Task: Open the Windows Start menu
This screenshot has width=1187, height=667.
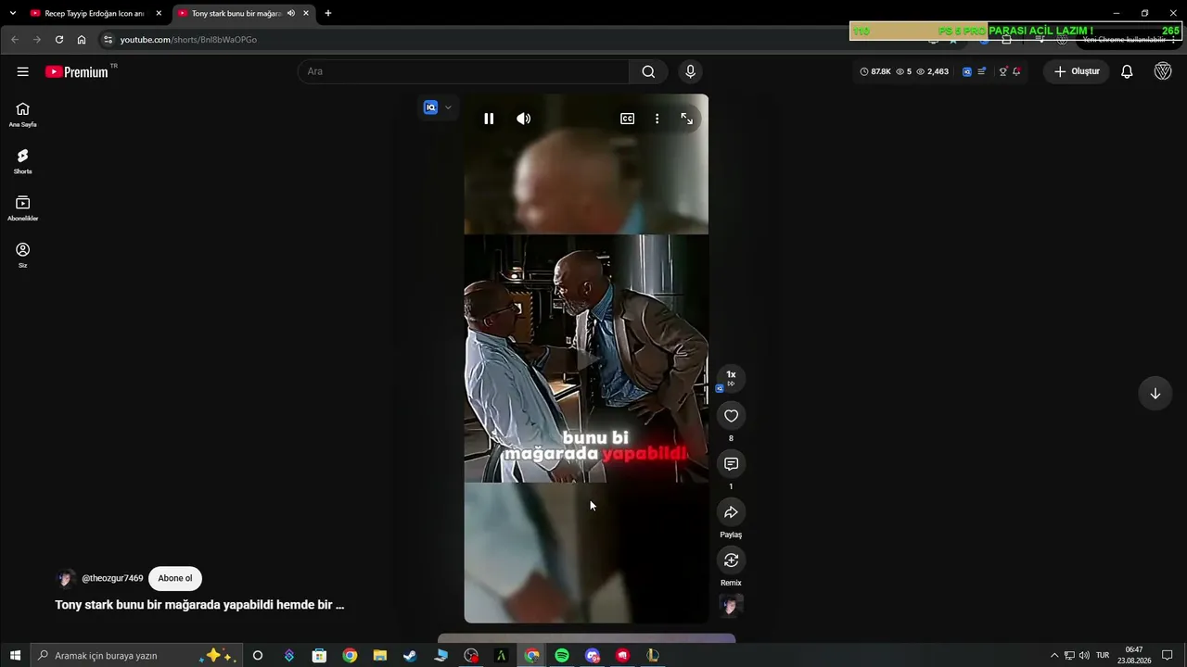Action: coord(15,656)
